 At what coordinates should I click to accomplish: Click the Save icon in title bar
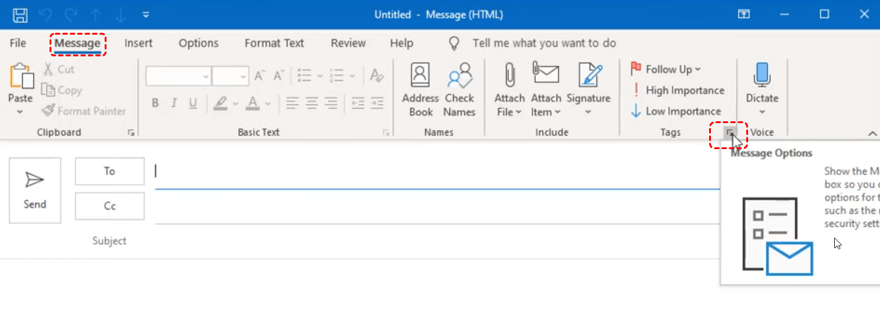click(x=20, y=14)
